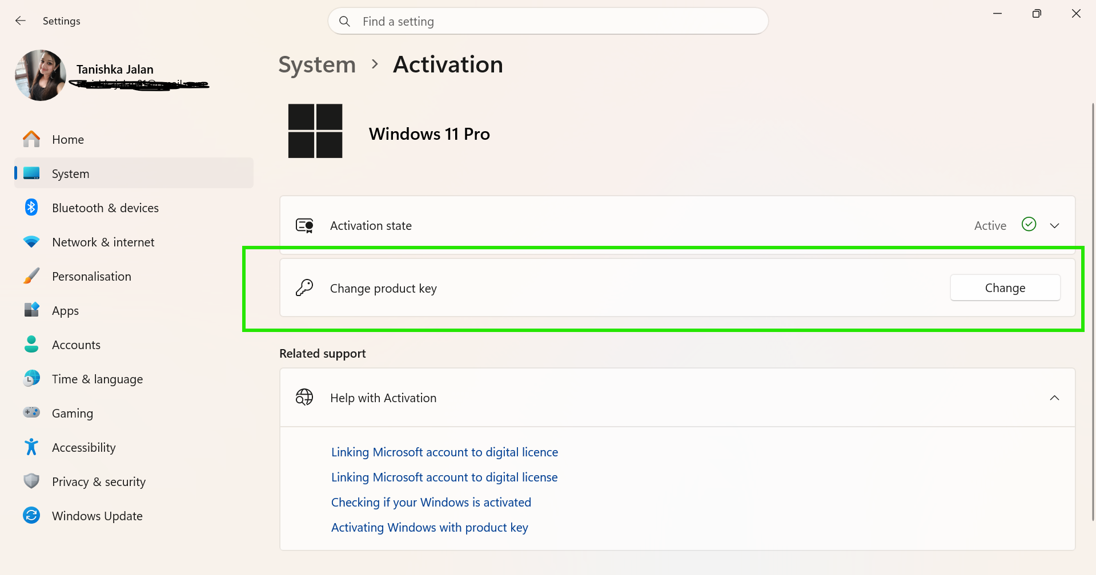Click the Help with Activation globe icon

[304, 397]
